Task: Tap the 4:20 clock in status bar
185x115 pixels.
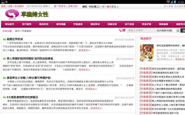Action: coord(181,2)
